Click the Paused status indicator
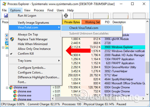 click(x=121, y=104)
